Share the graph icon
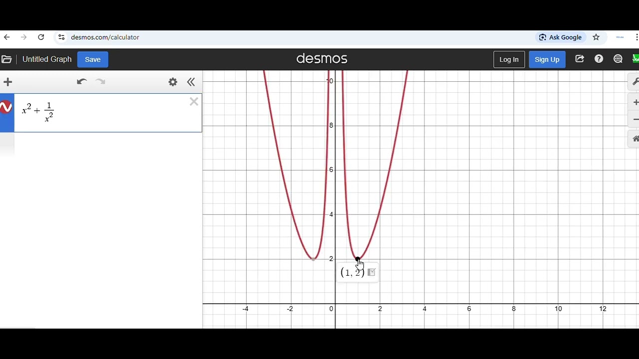This screenshot has width=639, height=359. pos(580,59)
